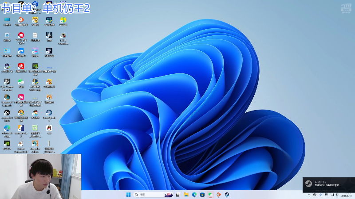Launch the SF game desktop shortcut
The height and width of the screenshot is (199, 355).
(49, 52)
